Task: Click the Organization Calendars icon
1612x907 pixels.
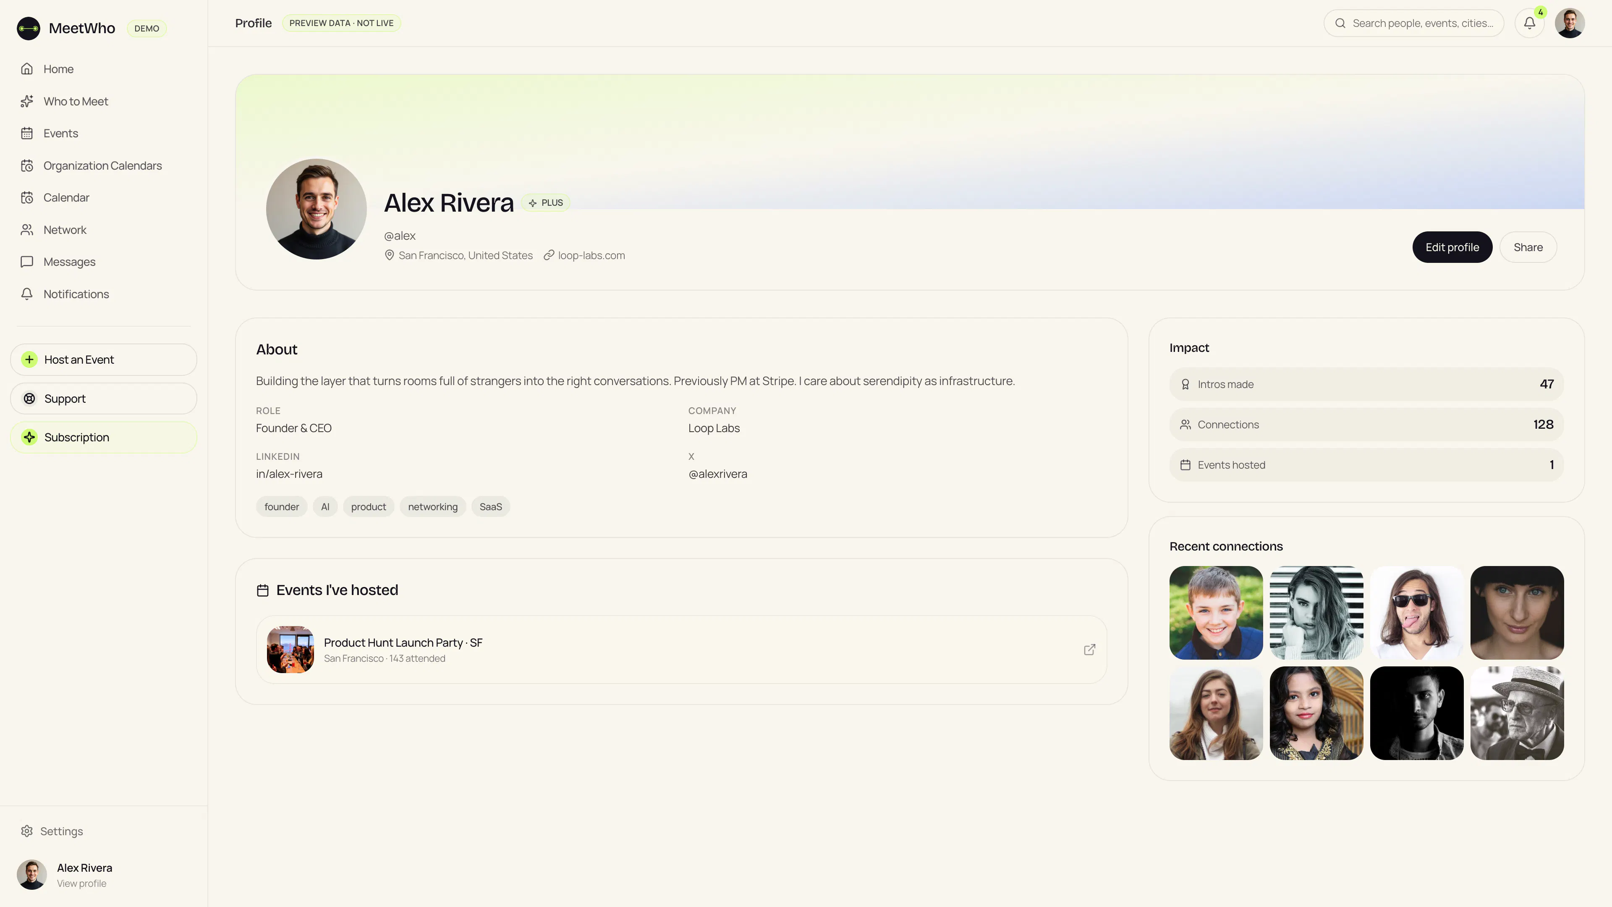Action: point(27,165)
